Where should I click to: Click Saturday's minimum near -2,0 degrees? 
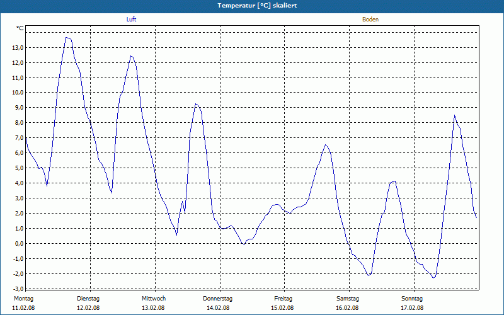click(369, 275)
